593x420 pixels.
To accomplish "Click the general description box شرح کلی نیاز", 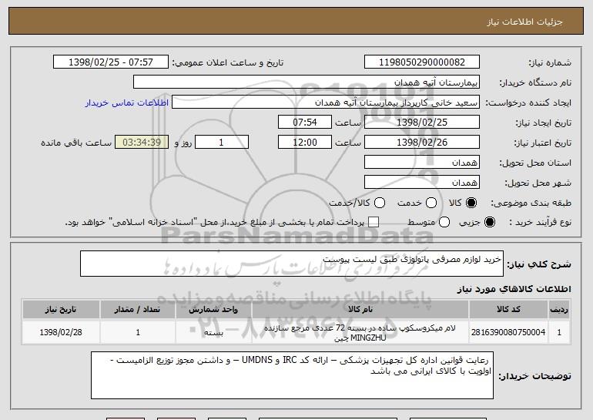I will click(292, 264).
